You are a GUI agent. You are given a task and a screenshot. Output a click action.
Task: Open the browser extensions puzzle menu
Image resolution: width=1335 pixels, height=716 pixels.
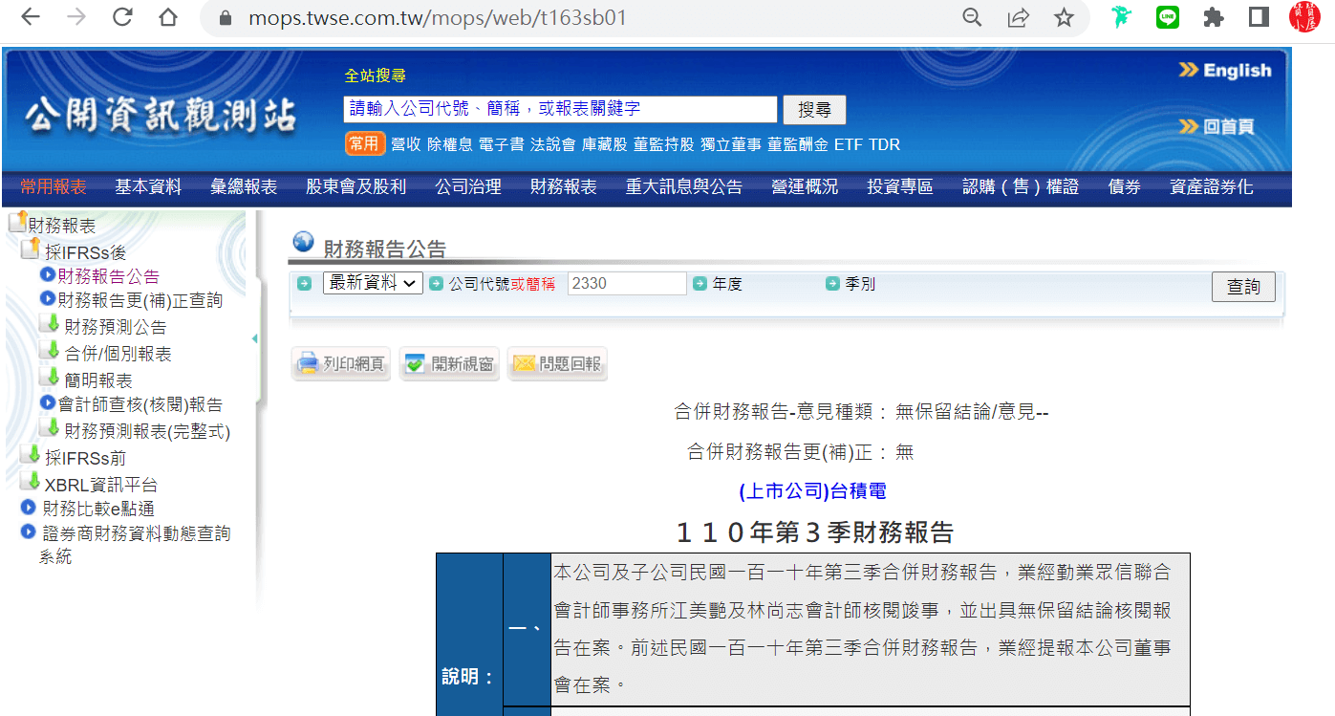pyautogui.click(x=1214, y=18)
